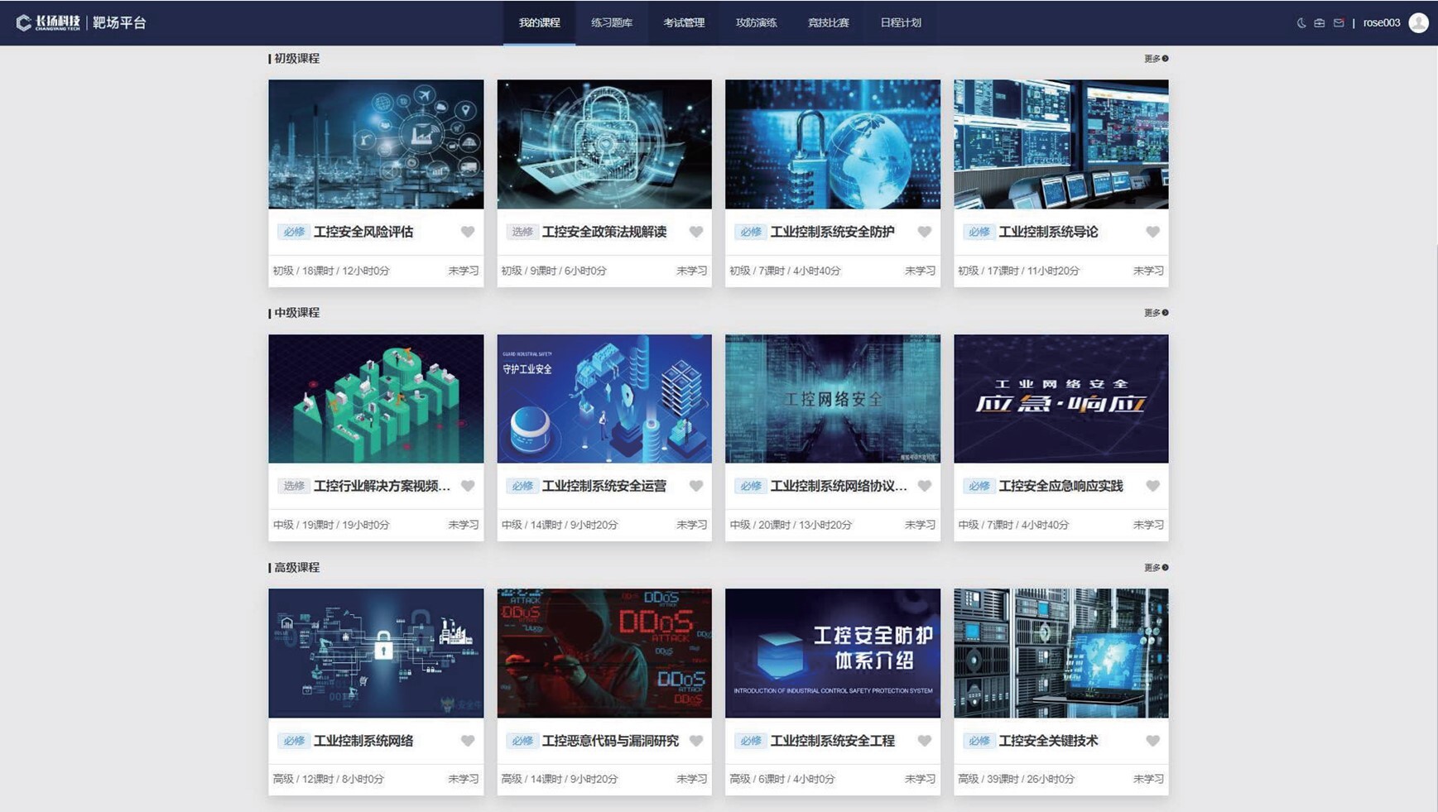Click the heart icon for 工业控制系统安全运营

tap(696, 486)
